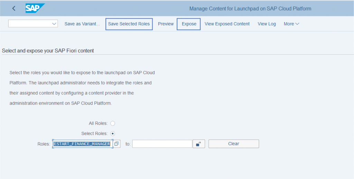Screen dimensions: 354x179
Task: Open the Preview option
Action: point(166,24)
